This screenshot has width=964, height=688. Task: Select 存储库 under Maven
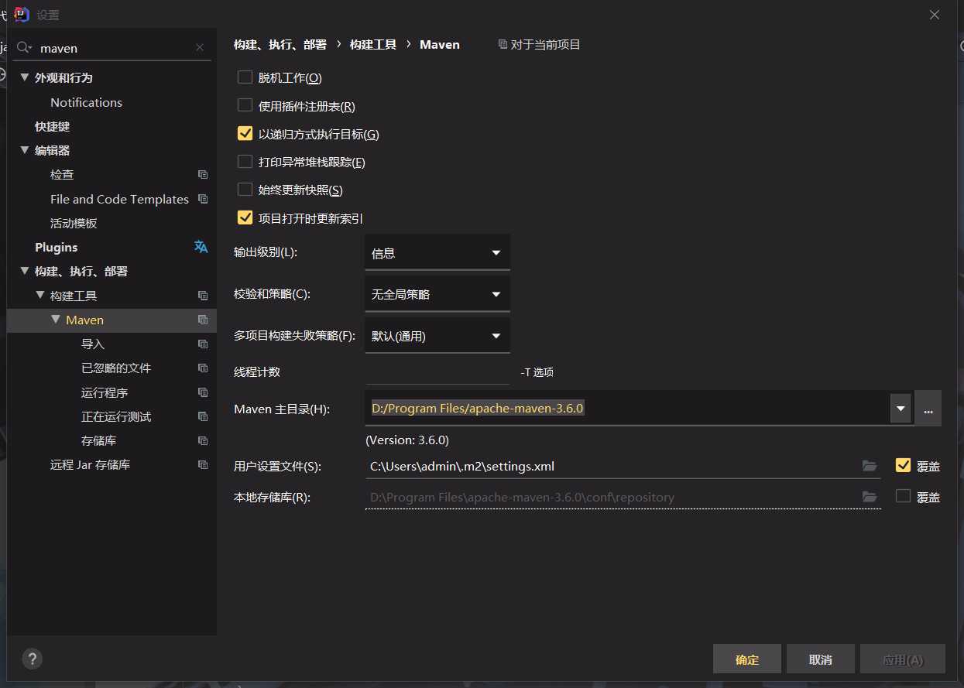99,440
